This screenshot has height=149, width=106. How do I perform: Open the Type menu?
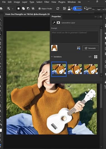tap(32, 2)
